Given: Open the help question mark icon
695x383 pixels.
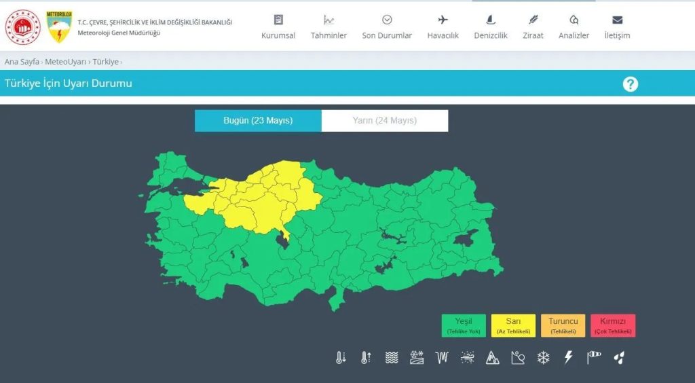Looking at the screenshot, I should 631,84.
